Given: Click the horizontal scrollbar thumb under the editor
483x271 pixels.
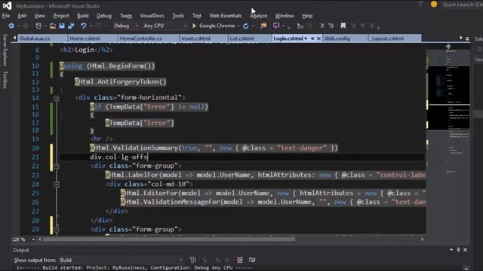Looking at the screenshot, I should coord(169,239).
